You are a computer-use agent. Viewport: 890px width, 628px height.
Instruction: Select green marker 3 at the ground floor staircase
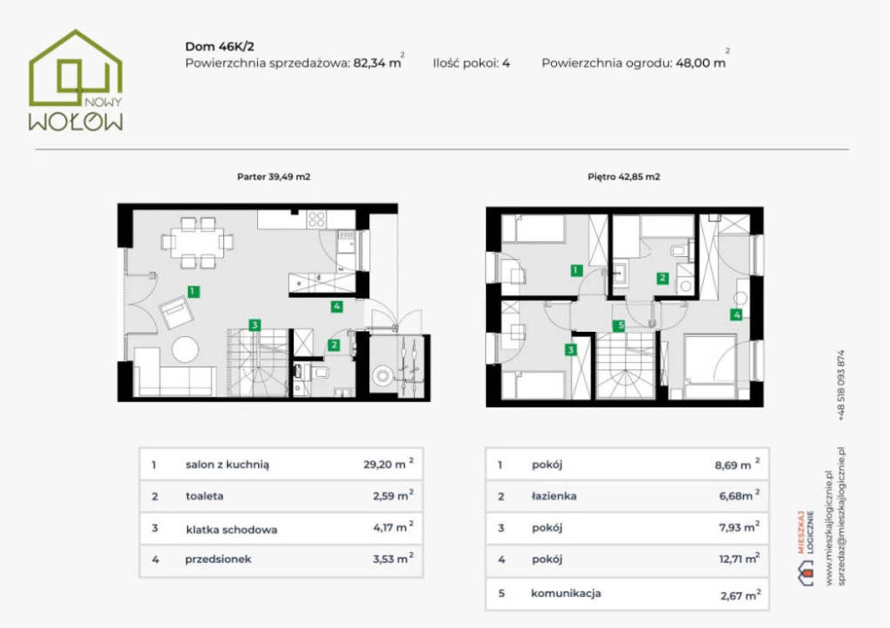click(255, 325)
